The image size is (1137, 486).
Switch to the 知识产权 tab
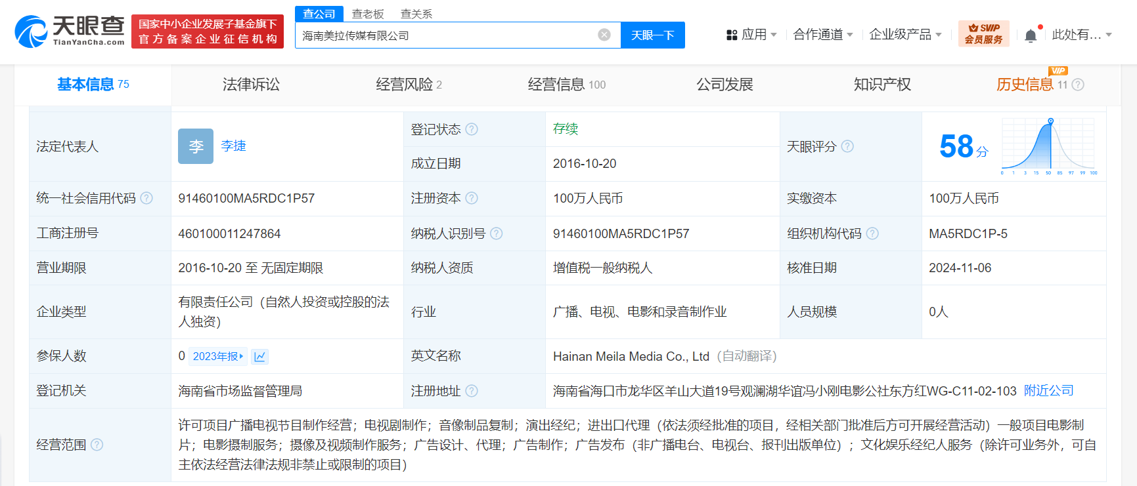coord(881,85)
